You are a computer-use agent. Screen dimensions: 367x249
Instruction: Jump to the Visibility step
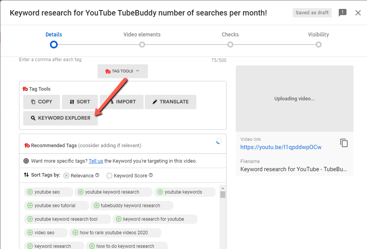318,44
